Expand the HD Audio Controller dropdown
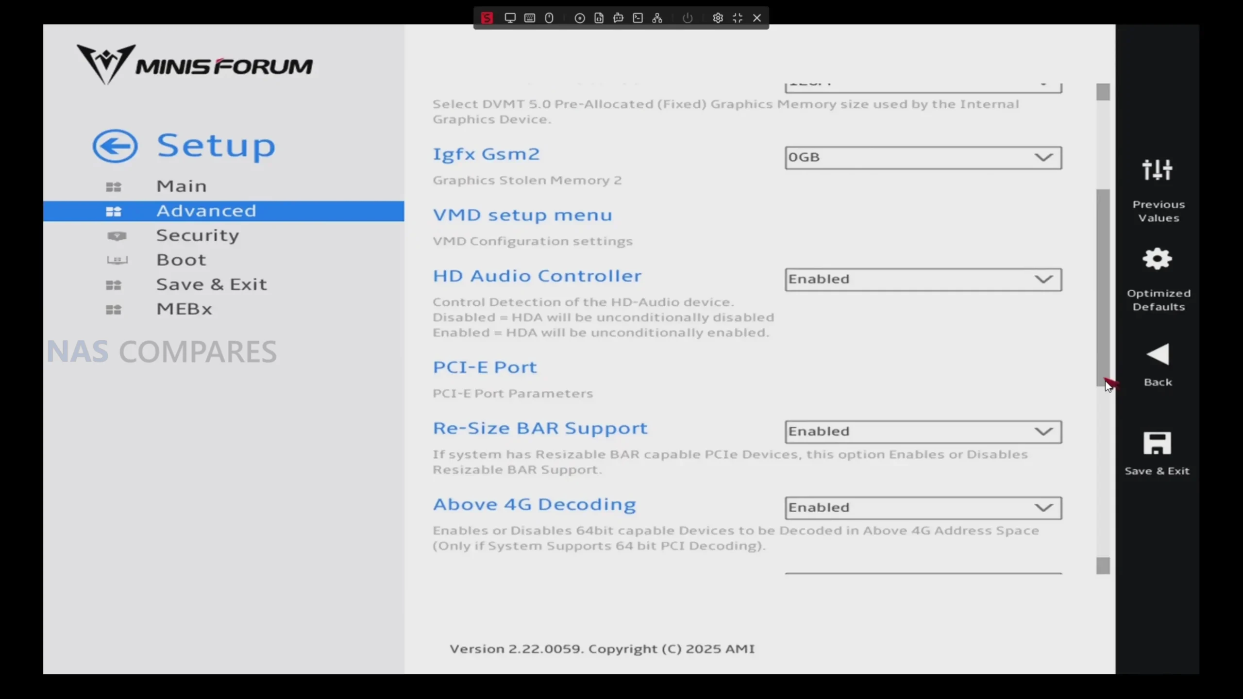1243x699 pixels. click(x=923, y=279)
